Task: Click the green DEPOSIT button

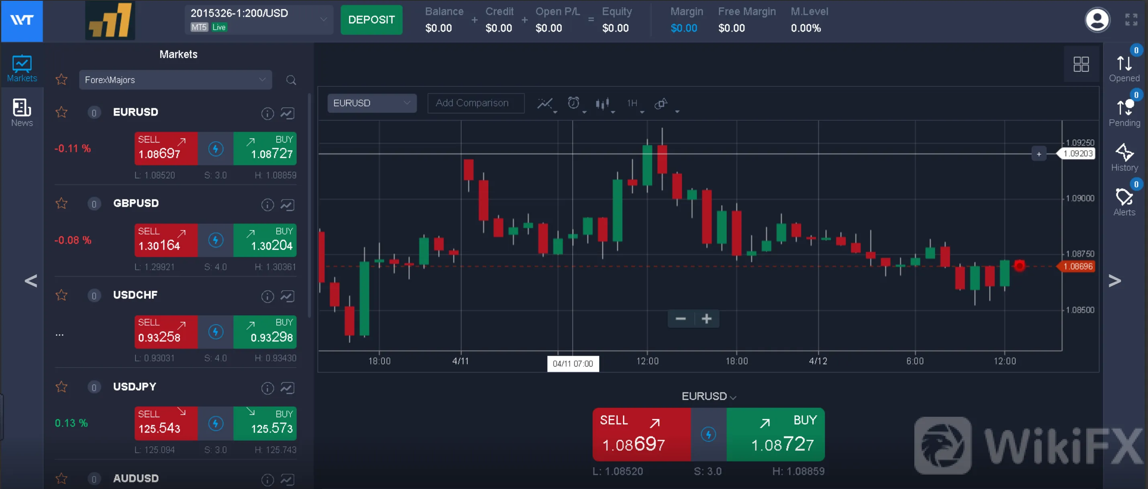Action: point(371,20)
